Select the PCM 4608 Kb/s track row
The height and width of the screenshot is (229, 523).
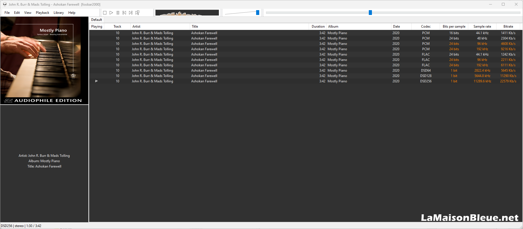click(305, 44)
